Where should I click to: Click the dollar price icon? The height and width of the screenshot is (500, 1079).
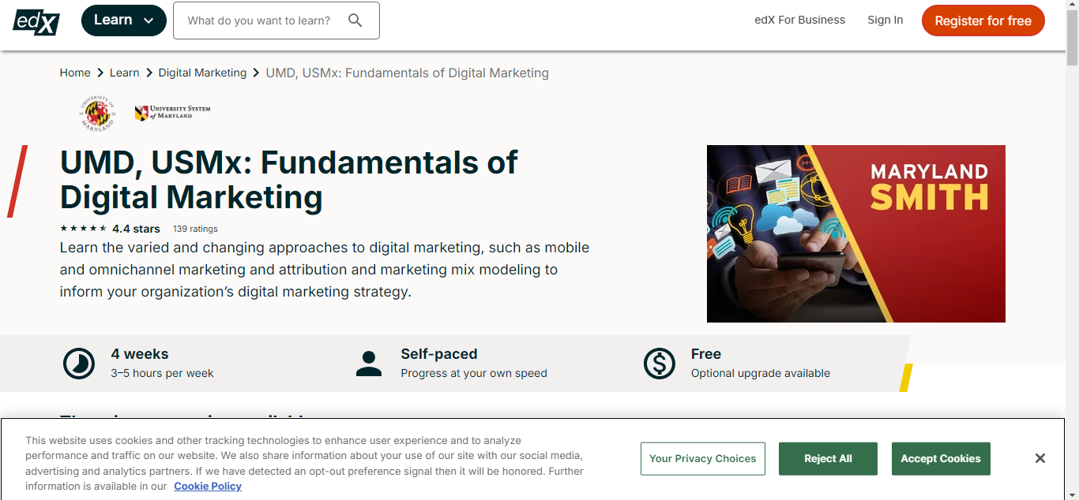tap(659, 364)
